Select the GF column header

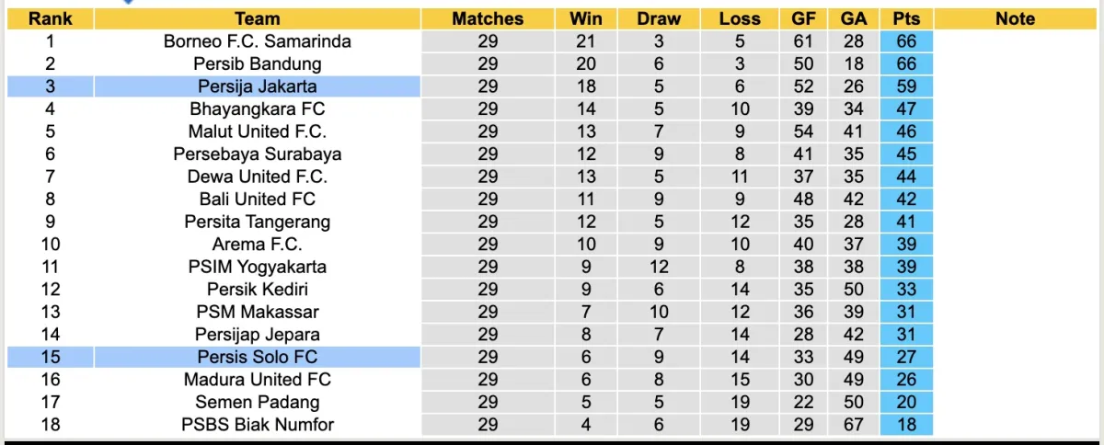pos(803,18)
